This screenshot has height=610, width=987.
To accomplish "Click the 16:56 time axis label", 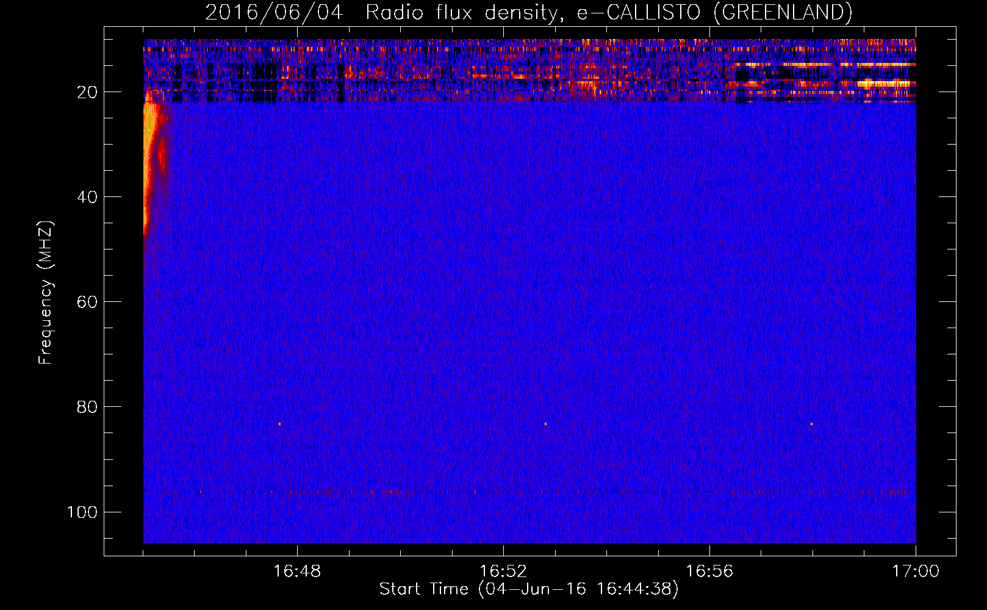I will point(709,571).
